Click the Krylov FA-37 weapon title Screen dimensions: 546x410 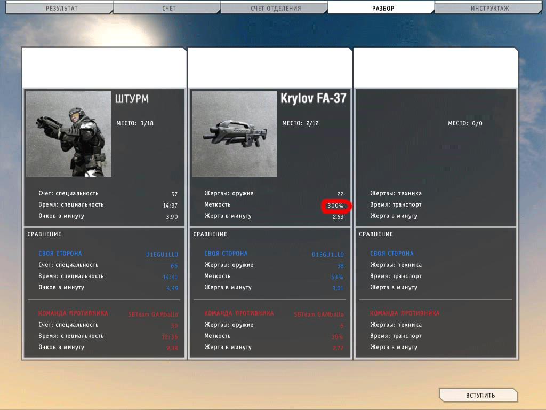click(314, 98)
